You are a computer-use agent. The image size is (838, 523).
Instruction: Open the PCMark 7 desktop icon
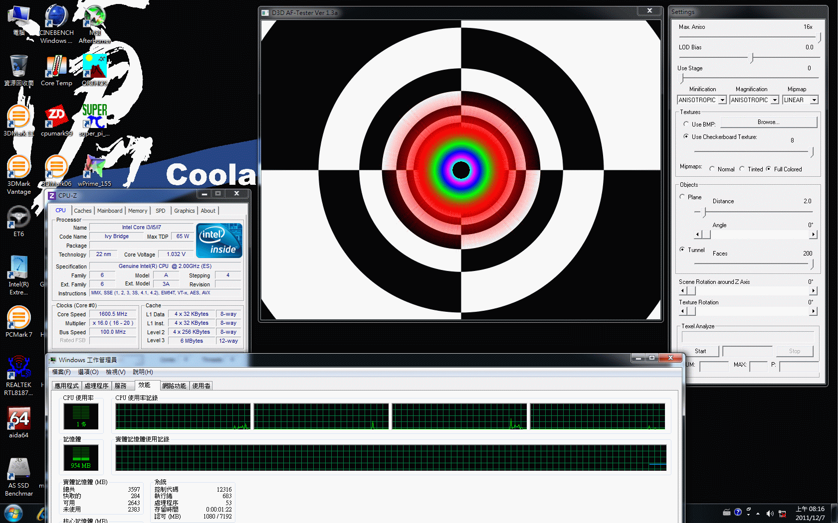pyautogui.click(x=19, y=322)
